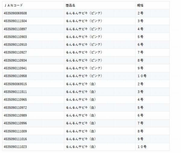Image resolution: width=181 pixels, height=153 pixels.
Task: Click 5号 size in row 4535090110972
Action: click(x=140, y=108)
